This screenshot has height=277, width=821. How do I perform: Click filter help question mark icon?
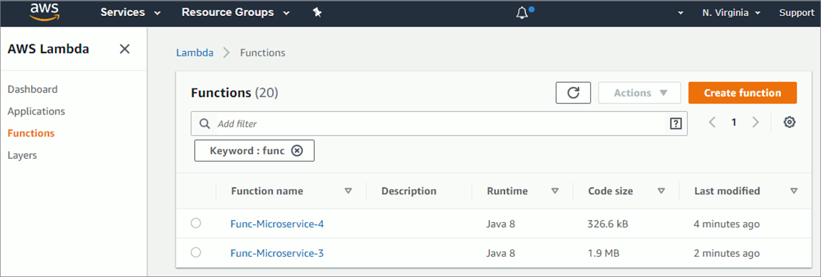(x=676, y=124)
